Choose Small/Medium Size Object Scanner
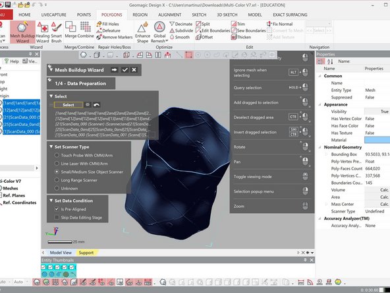 pos(57,172)
